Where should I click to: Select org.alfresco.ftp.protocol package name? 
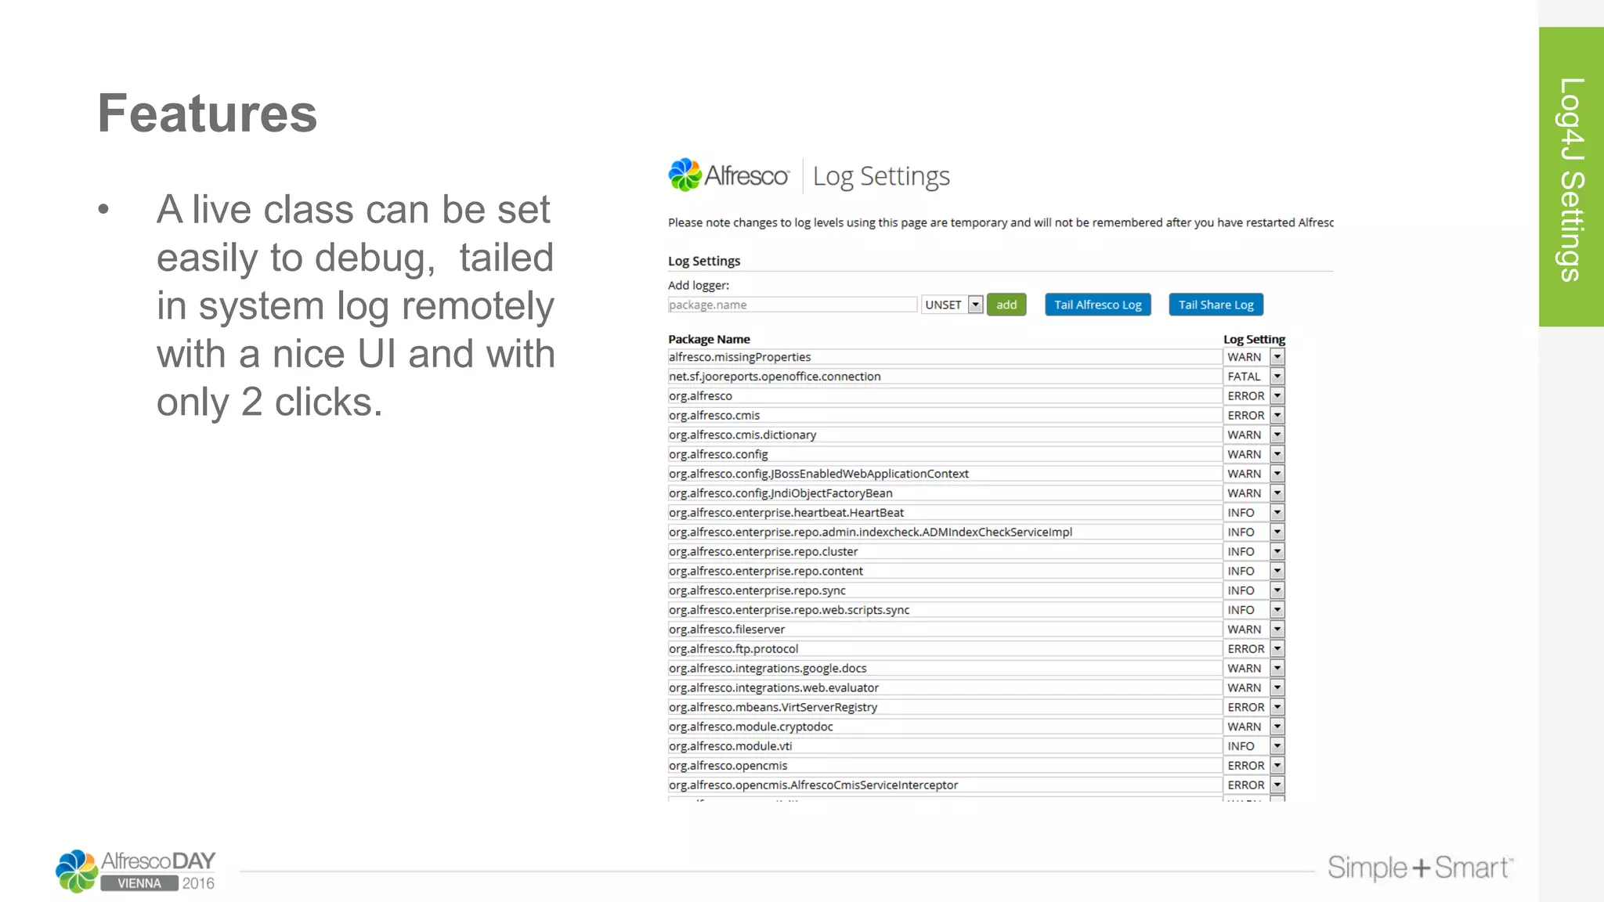[945, 649]
